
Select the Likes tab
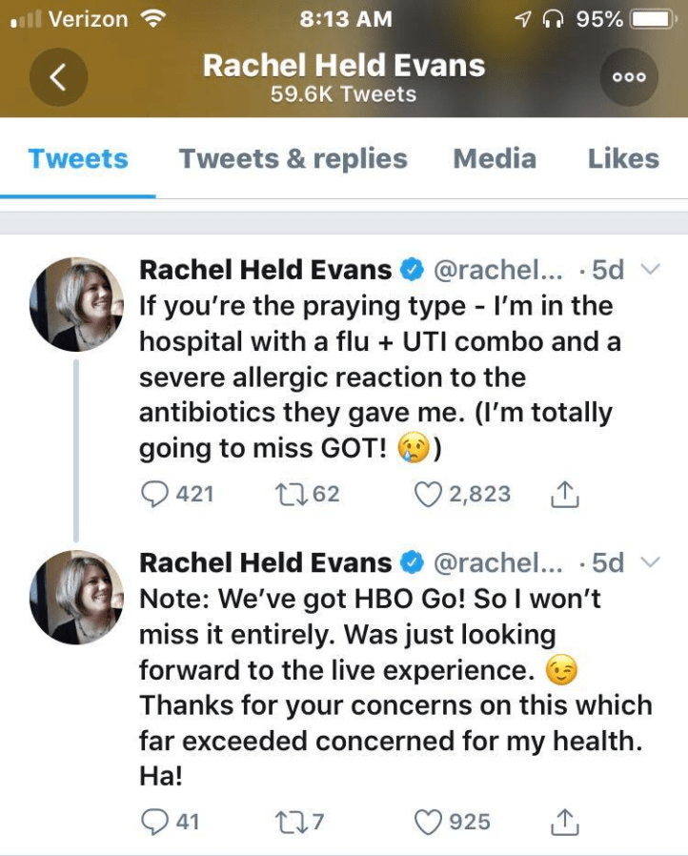click(623, 158)
